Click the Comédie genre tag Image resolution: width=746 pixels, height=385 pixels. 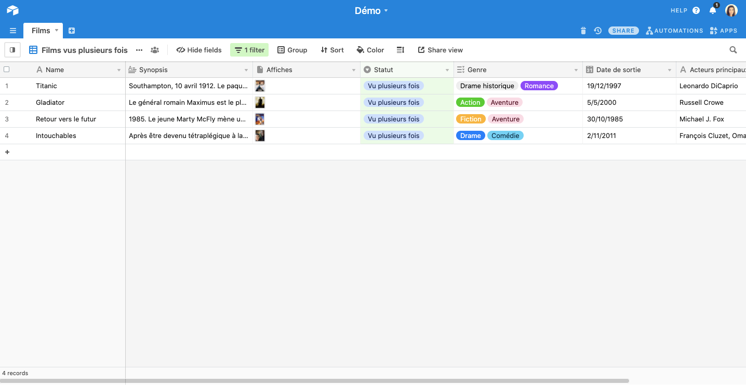coord(505,136)
